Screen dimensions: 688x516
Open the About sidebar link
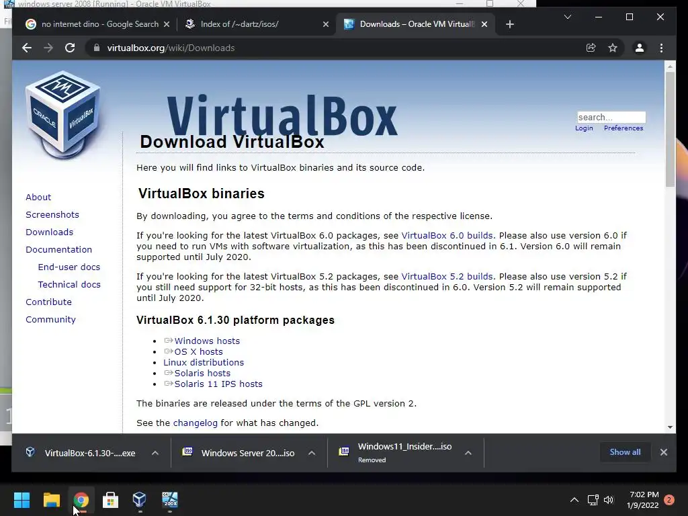point(38,197)
